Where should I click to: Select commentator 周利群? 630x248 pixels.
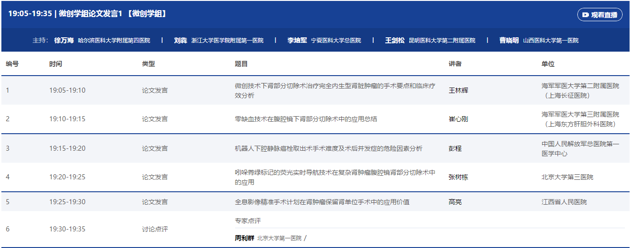pyautogui.click(x=244, y=238)
